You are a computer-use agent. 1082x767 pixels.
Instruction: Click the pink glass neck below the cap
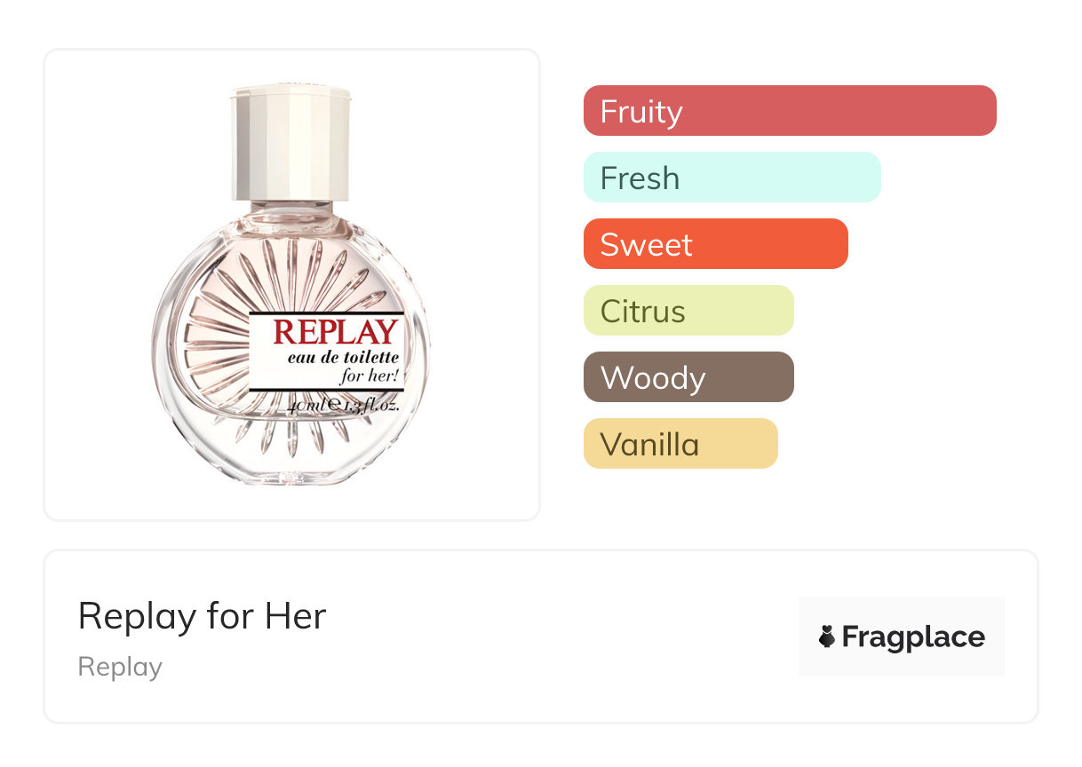(290, 219)
